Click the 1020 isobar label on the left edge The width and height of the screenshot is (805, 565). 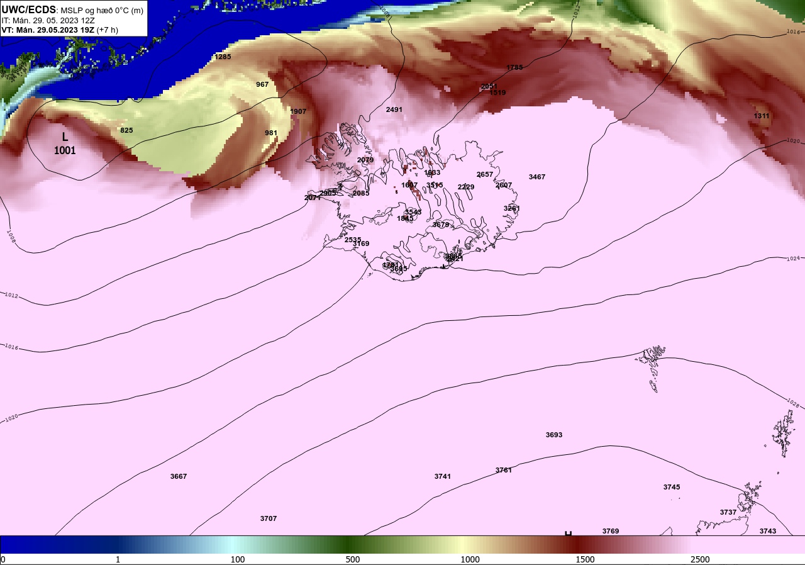tap(11, 418)
